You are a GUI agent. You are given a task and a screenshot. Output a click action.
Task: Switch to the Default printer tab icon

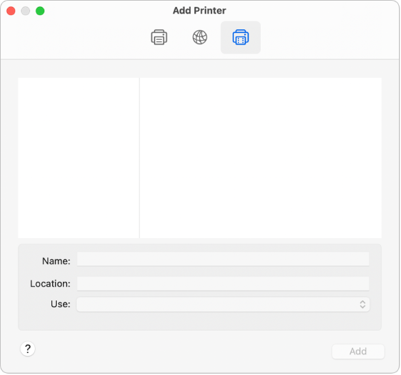[159, 38]
